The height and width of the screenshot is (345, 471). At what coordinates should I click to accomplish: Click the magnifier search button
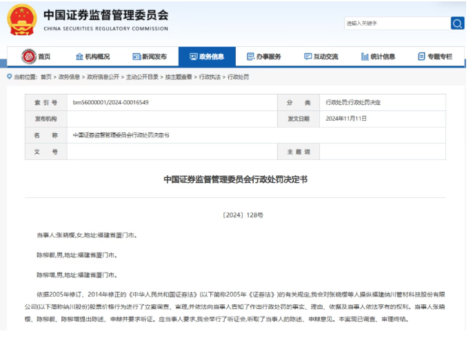[457, 23]
